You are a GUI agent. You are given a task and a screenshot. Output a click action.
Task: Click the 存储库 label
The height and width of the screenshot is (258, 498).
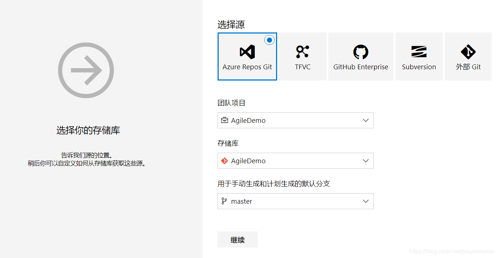228,144
